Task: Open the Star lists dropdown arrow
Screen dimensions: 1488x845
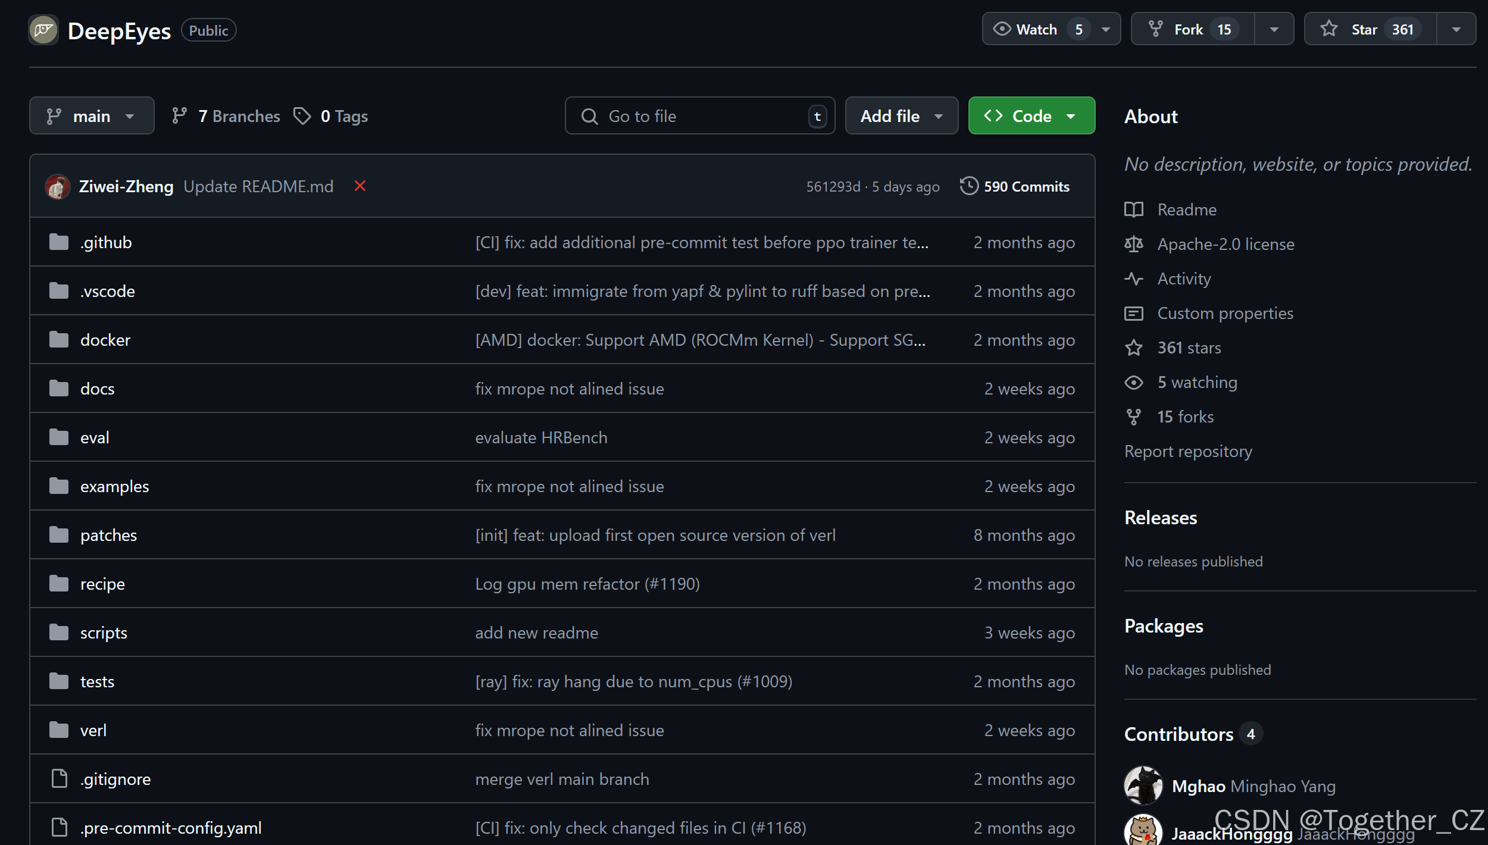Action: tap(1456, 29)
